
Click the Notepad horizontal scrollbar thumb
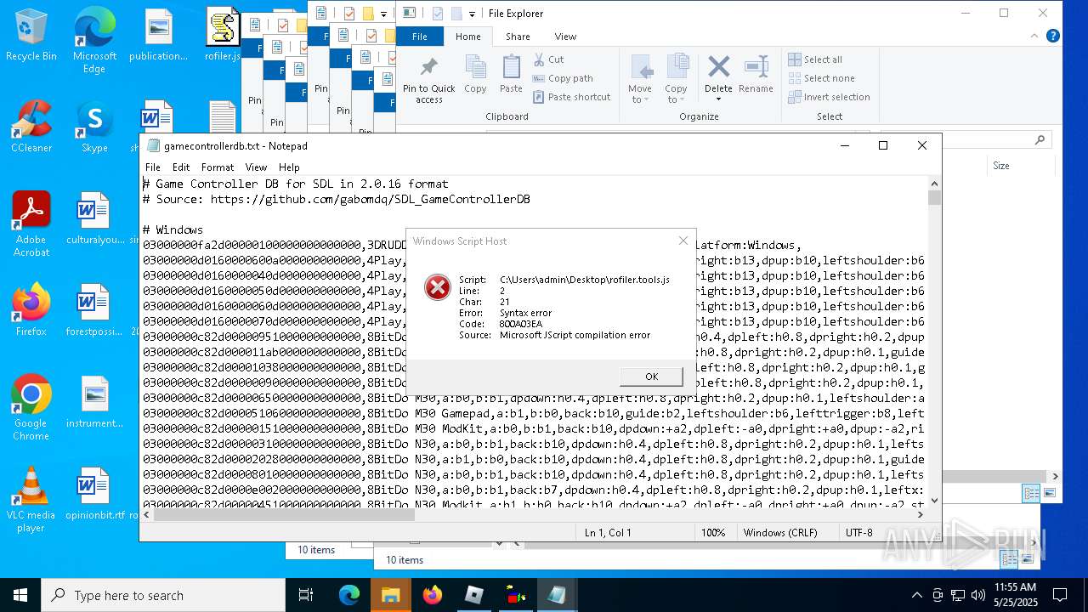click(x=286, y=514)
